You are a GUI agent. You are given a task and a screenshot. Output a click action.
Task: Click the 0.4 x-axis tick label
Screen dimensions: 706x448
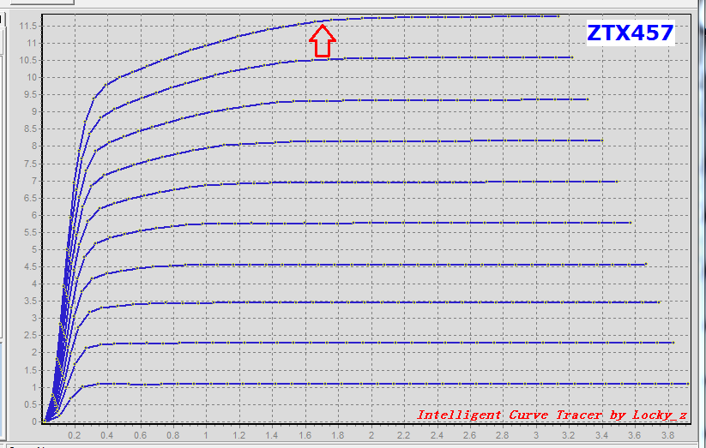click(107, 435)
